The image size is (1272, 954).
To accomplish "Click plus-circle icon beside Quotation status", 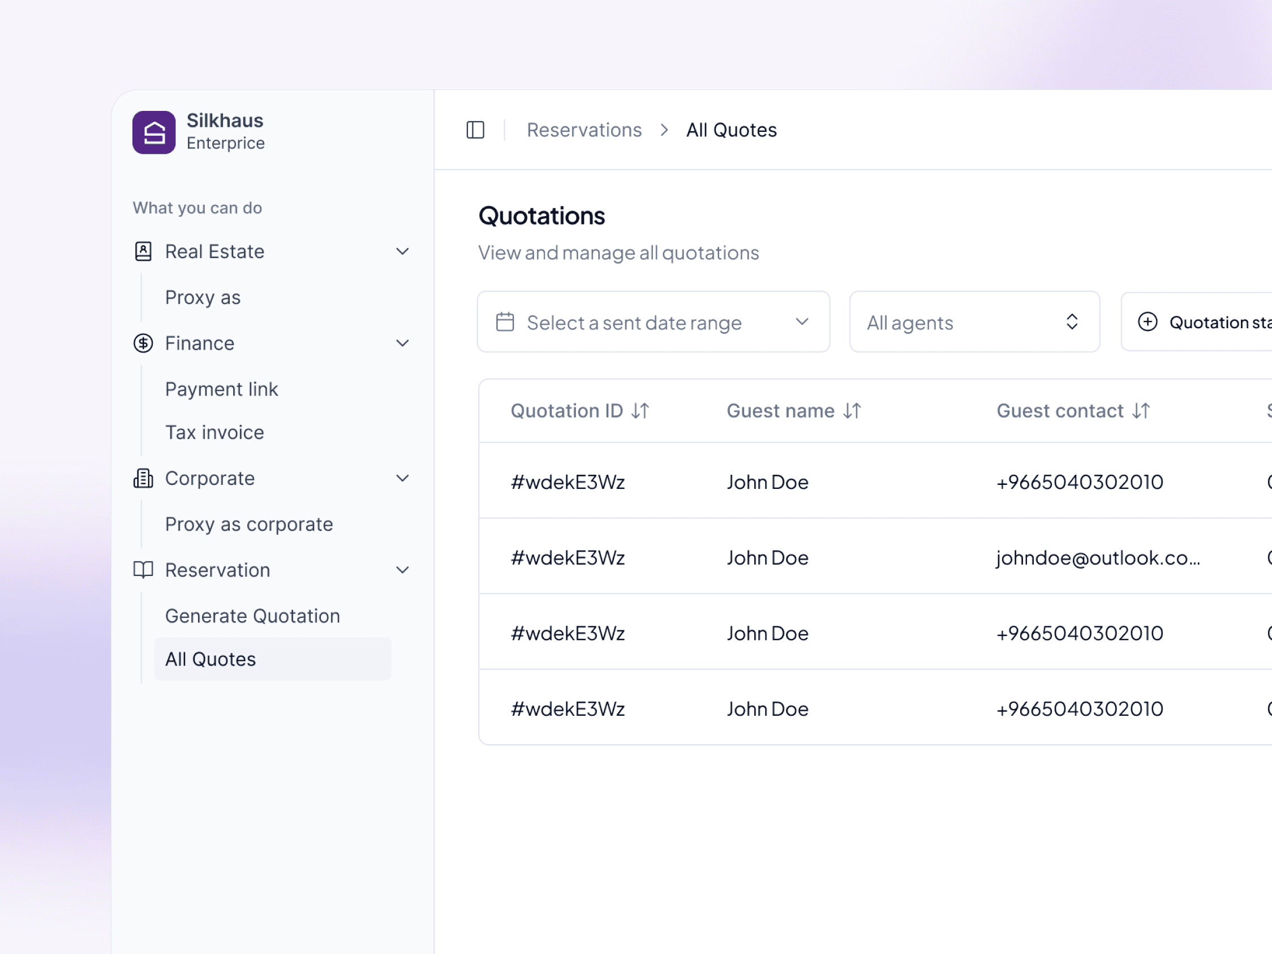I will coord(1147,322).
